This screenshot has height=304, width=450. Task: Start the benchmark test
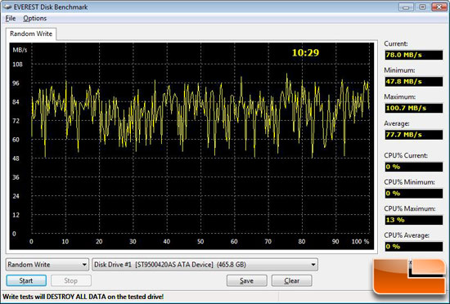26,281
